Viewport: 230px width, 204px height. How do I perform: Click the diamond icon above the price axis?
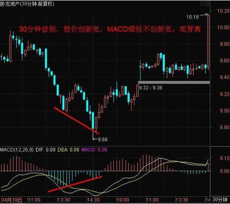click(202, 4)
